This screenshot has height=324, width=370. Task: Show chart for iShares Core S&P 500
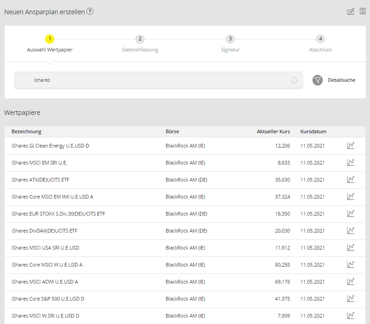tap(350, 299)
